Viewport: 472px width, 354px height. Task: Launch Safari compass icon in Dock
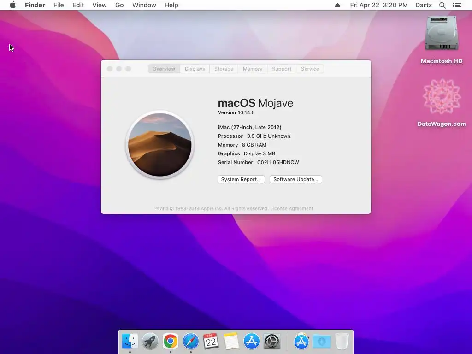190,342
